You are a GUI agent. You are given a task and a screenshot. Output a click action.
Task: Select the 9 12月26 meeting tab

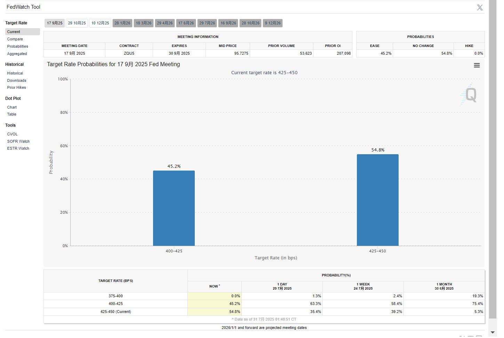tap(273, 23)
